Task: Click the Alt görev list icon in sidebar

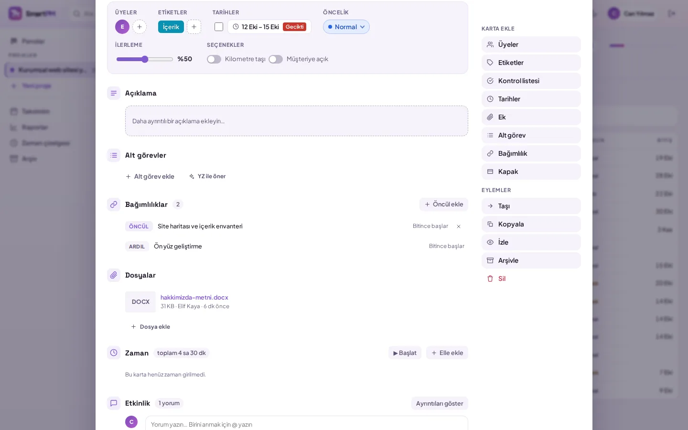Action: point(490,135)
